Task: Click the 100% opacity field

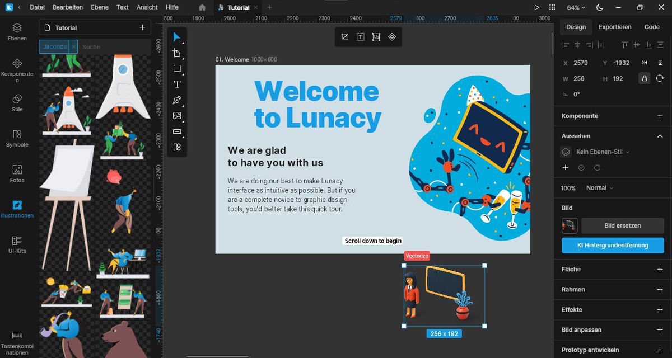Action: pyautogui.click(x=569, y=188)
